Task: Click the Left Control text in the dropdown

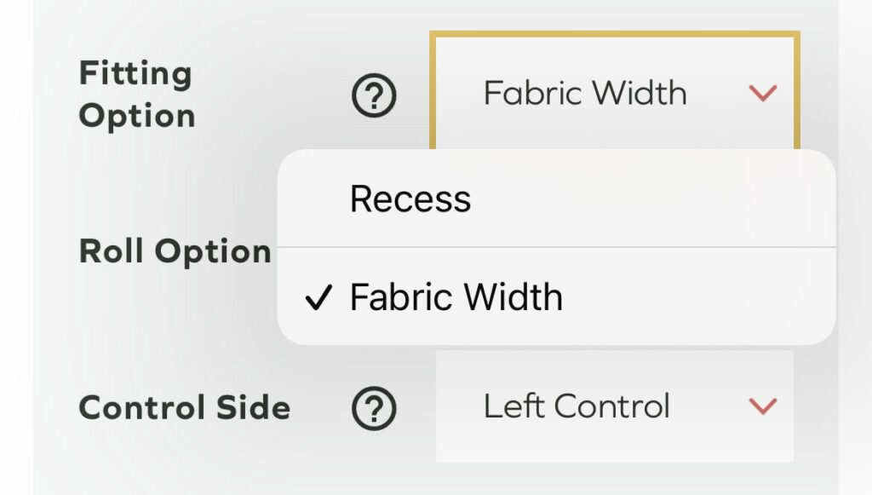Action: coord(577,406)
